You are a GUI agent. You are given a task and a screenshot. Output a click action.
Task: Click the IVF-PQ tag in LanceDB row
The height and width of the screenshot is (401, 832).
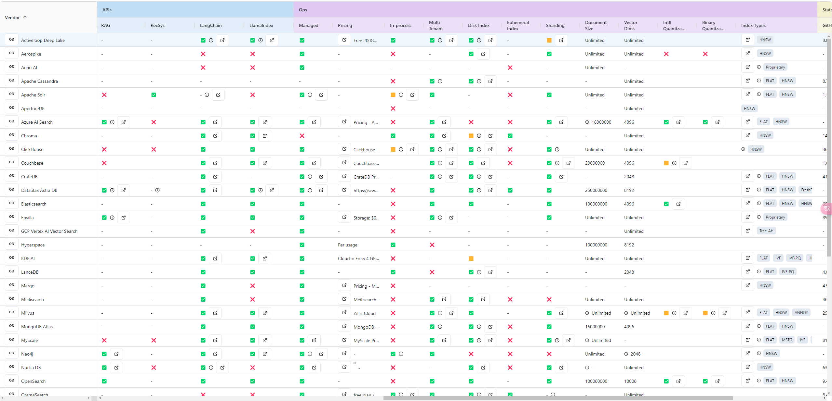point(788,271)
